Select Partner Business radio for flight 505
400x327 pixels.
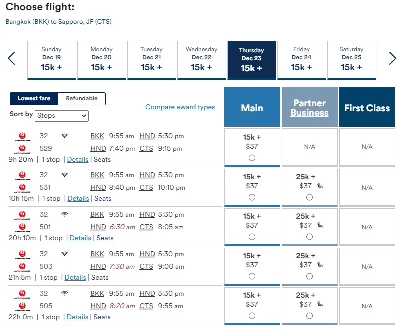tap(309, 316)
